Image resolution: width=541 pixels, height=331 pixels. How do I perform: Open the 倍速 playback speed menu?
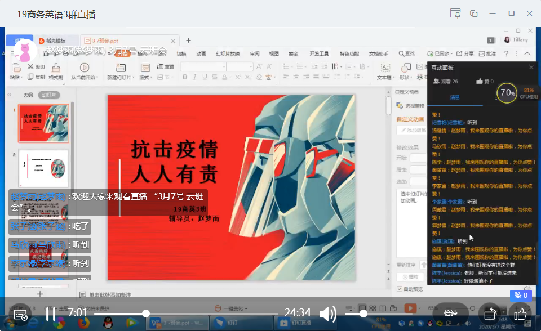coord(450,314)
